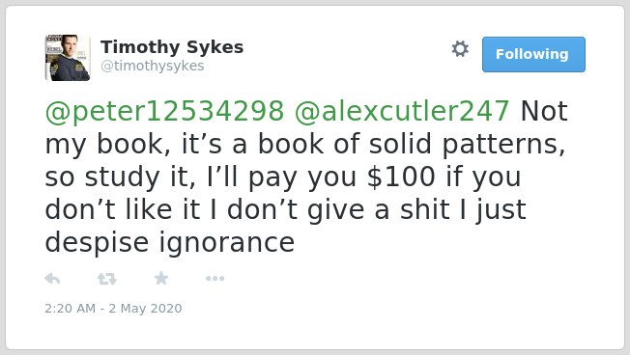Expand more tweet actions via ellipsis
The height and width of the screenshot is (355, 630).
click(x=215, y=279)
